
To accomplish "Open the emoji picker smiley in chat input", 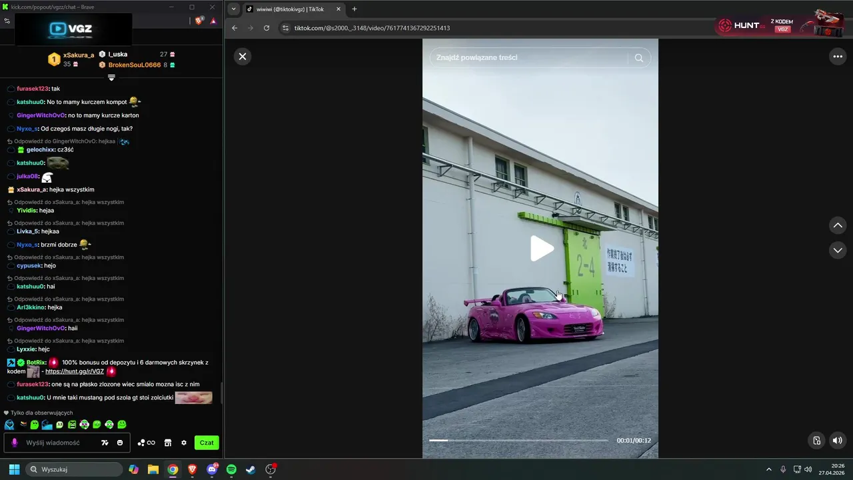I will (120, 443).
